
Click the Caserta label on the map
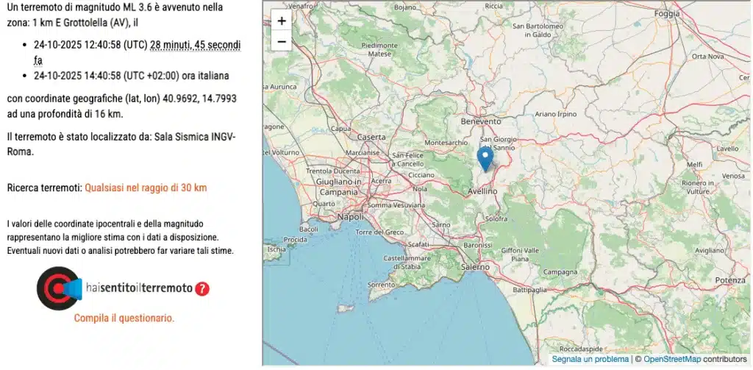coord(371,137)
